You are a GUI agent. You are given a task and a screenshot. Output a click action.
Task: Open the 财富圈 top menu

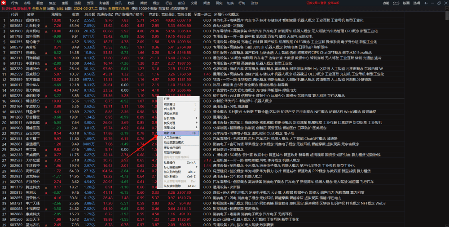point(104,3)
